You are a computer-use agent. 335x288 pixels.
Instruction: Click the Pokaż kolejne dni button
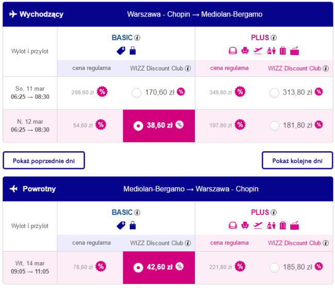[x=297, y=160]
